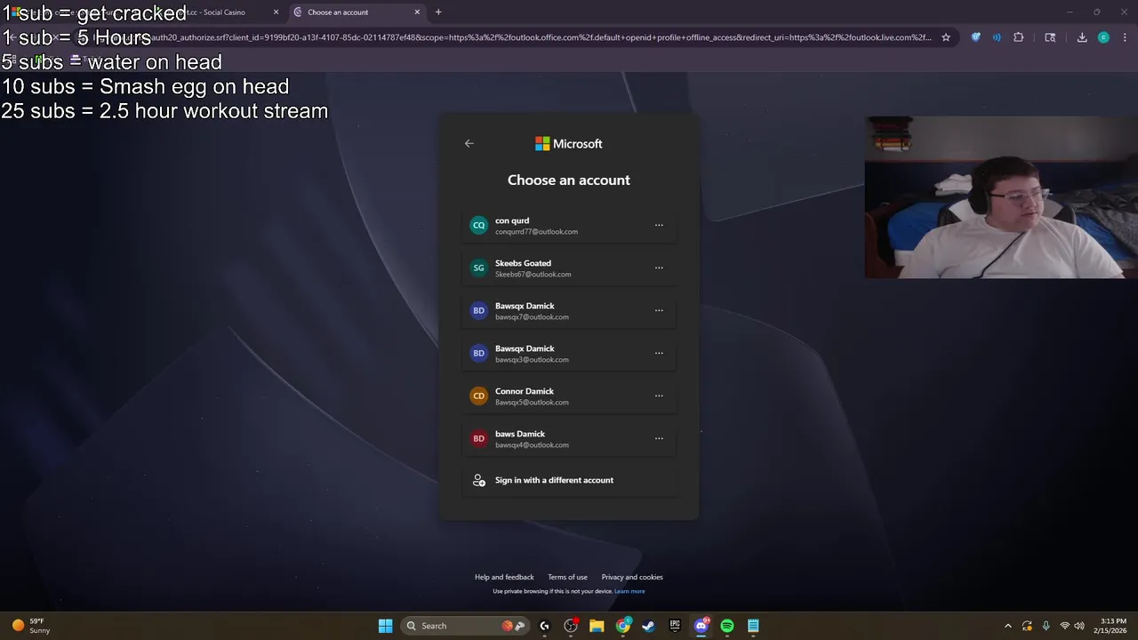Bookmark this page with the star icon
Screen dimensions: 1138x640
click(x=946, y=37)
